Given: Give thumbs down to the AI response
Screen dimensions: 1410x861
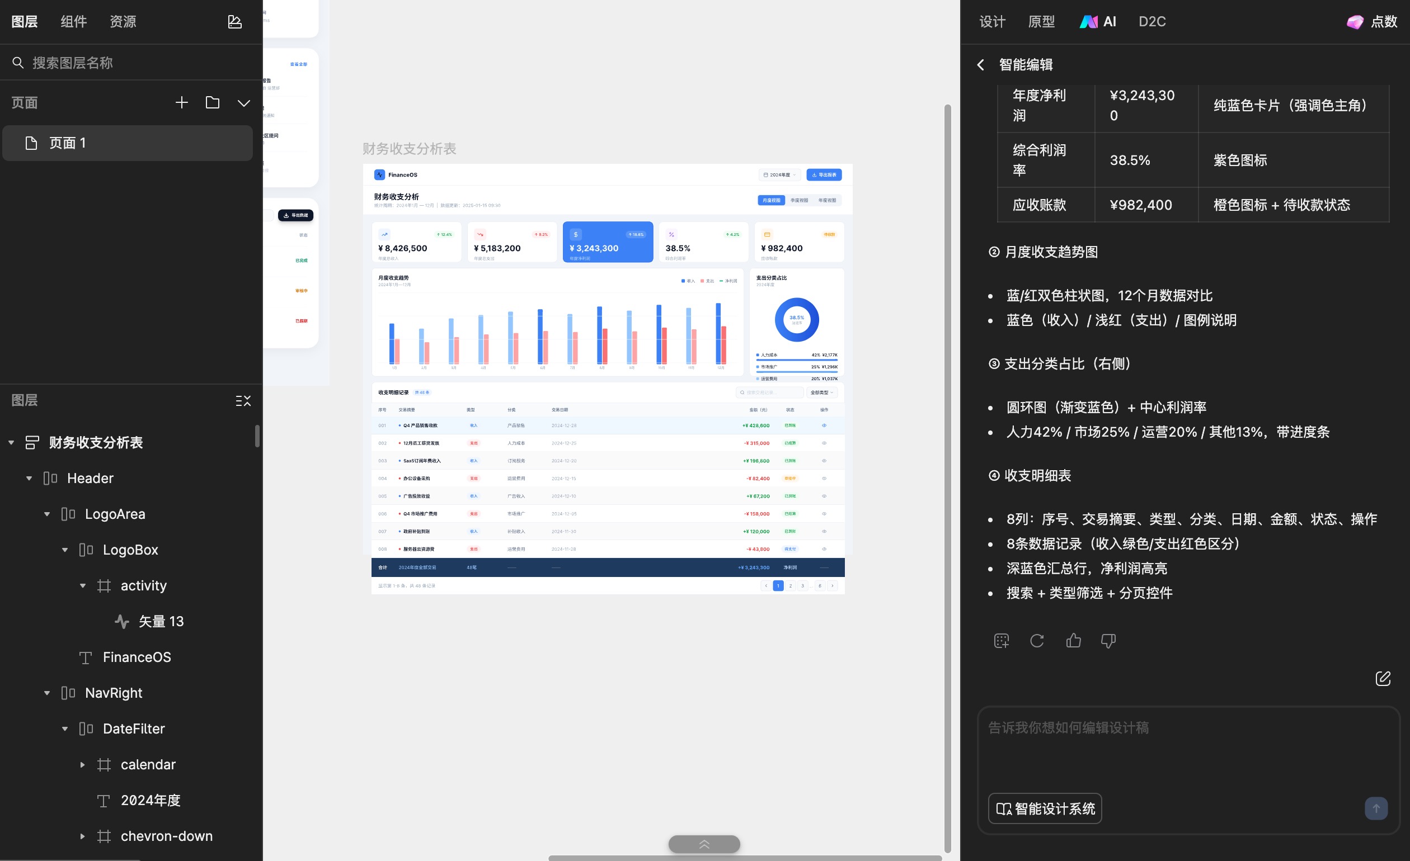Looking at the screenshot, I should click(x=1108, y=641).
